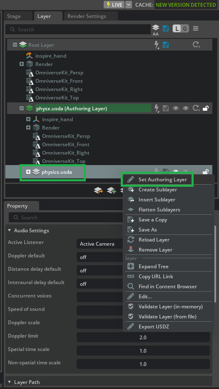The height and width of the screenshot is (389, 219).
Task: Click Save a Copy menu item
Action: (x=153, y=220)
